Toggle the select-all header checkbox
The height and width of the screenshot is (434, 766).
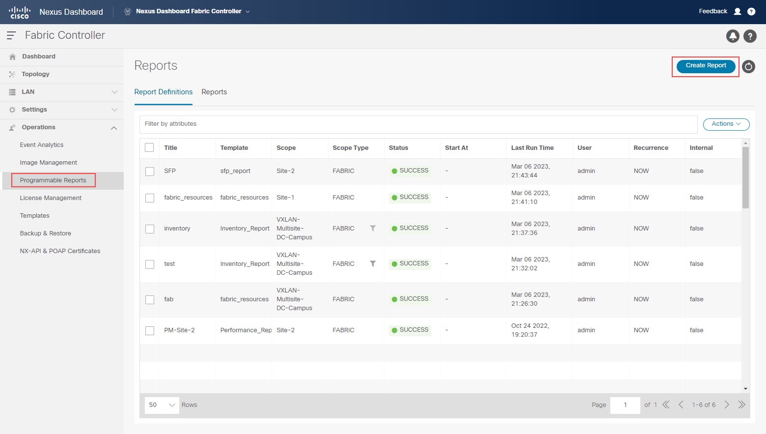tap(150, 147)
